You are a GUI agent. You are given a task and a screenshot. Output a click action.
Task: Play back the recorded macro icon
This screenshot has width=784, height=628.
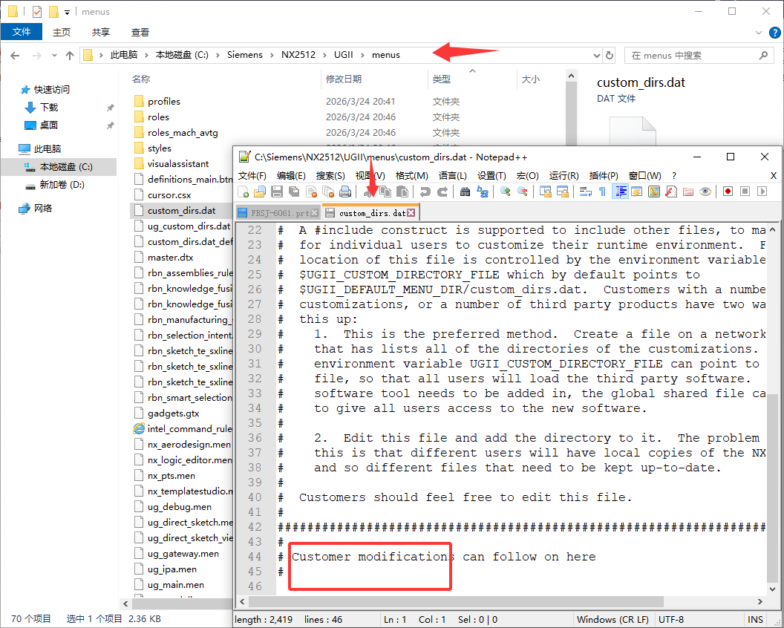[x=762, y=192]
